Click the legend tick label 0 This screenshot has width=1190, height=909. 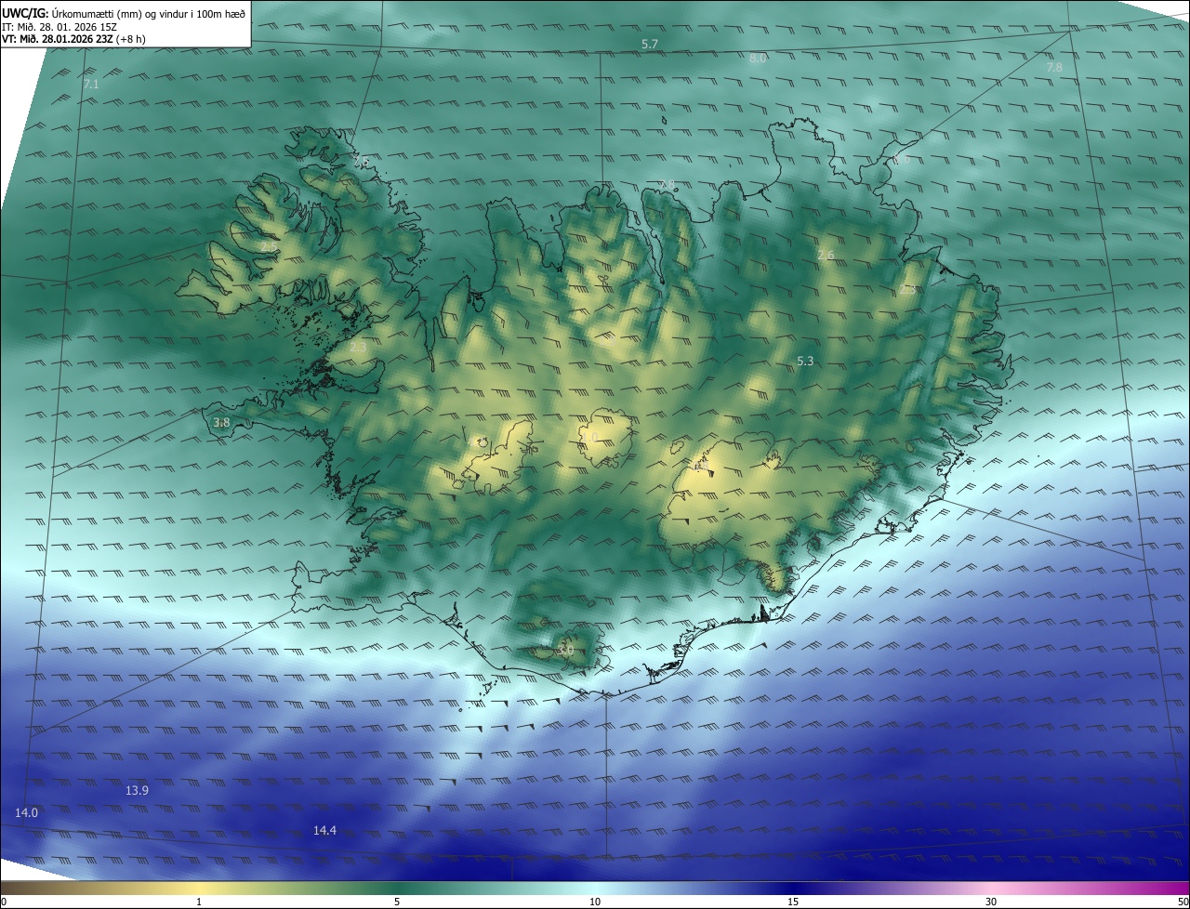[4, 902]
